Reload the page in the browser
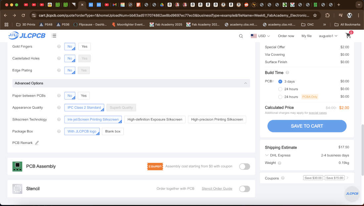 (23, 15)
